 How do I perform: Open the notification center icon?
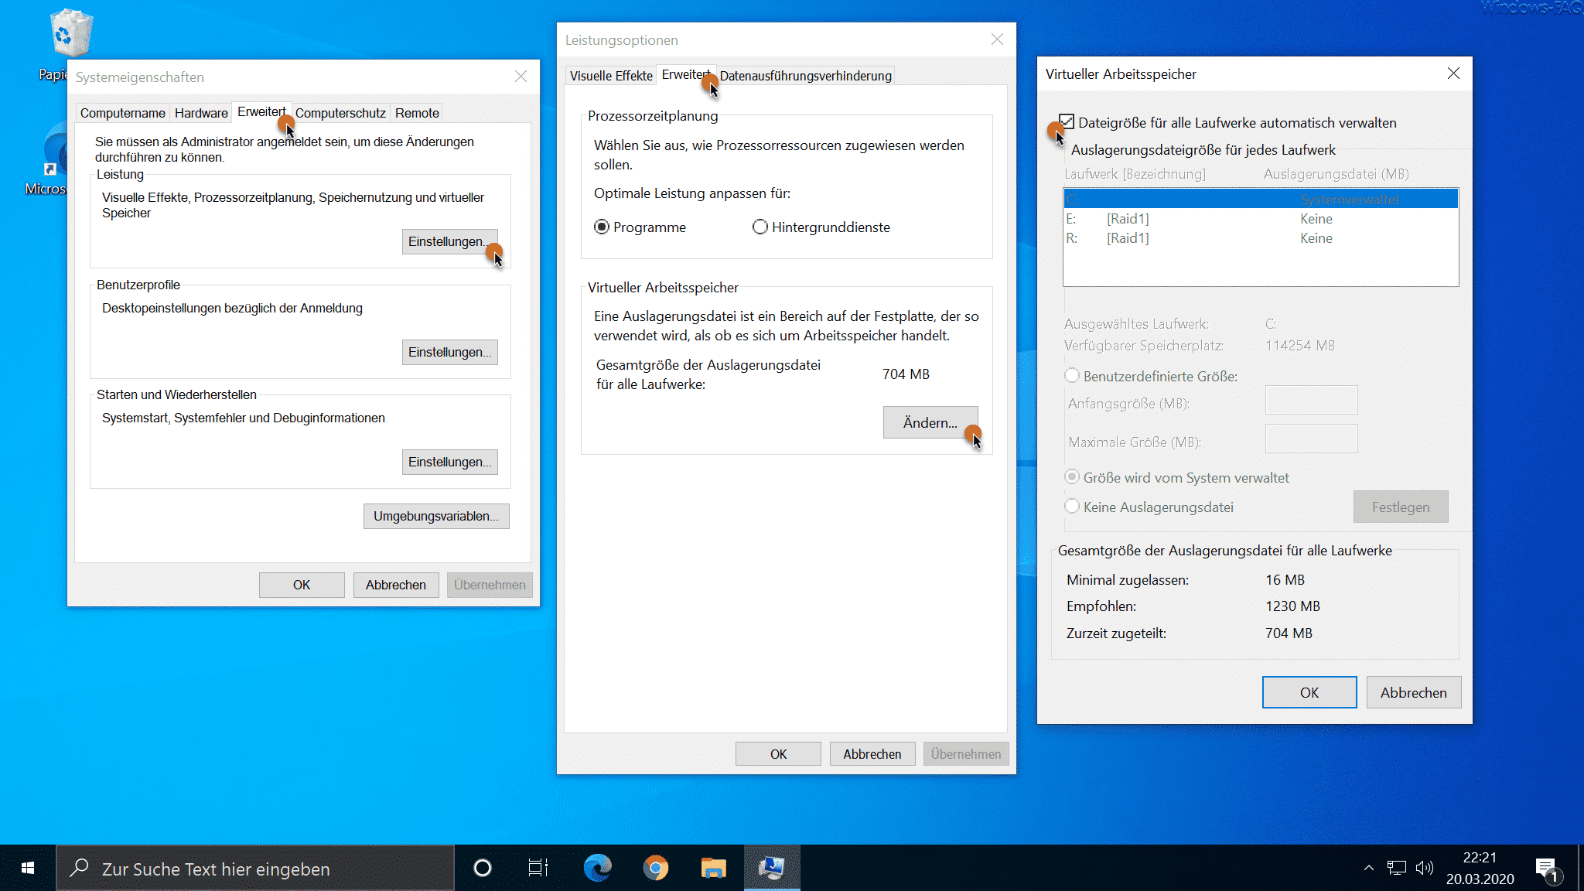coord(1547,868)
